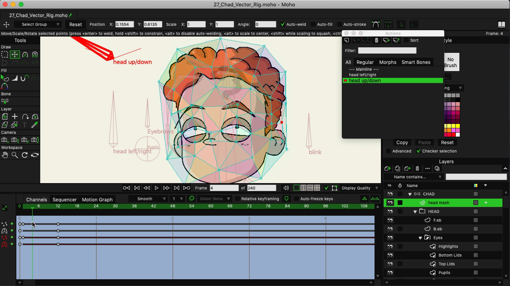The width and height of the screenshot is (510, 286).
Task: Select the Pan tool in Workspace section
Action: (x=5, y=154)
